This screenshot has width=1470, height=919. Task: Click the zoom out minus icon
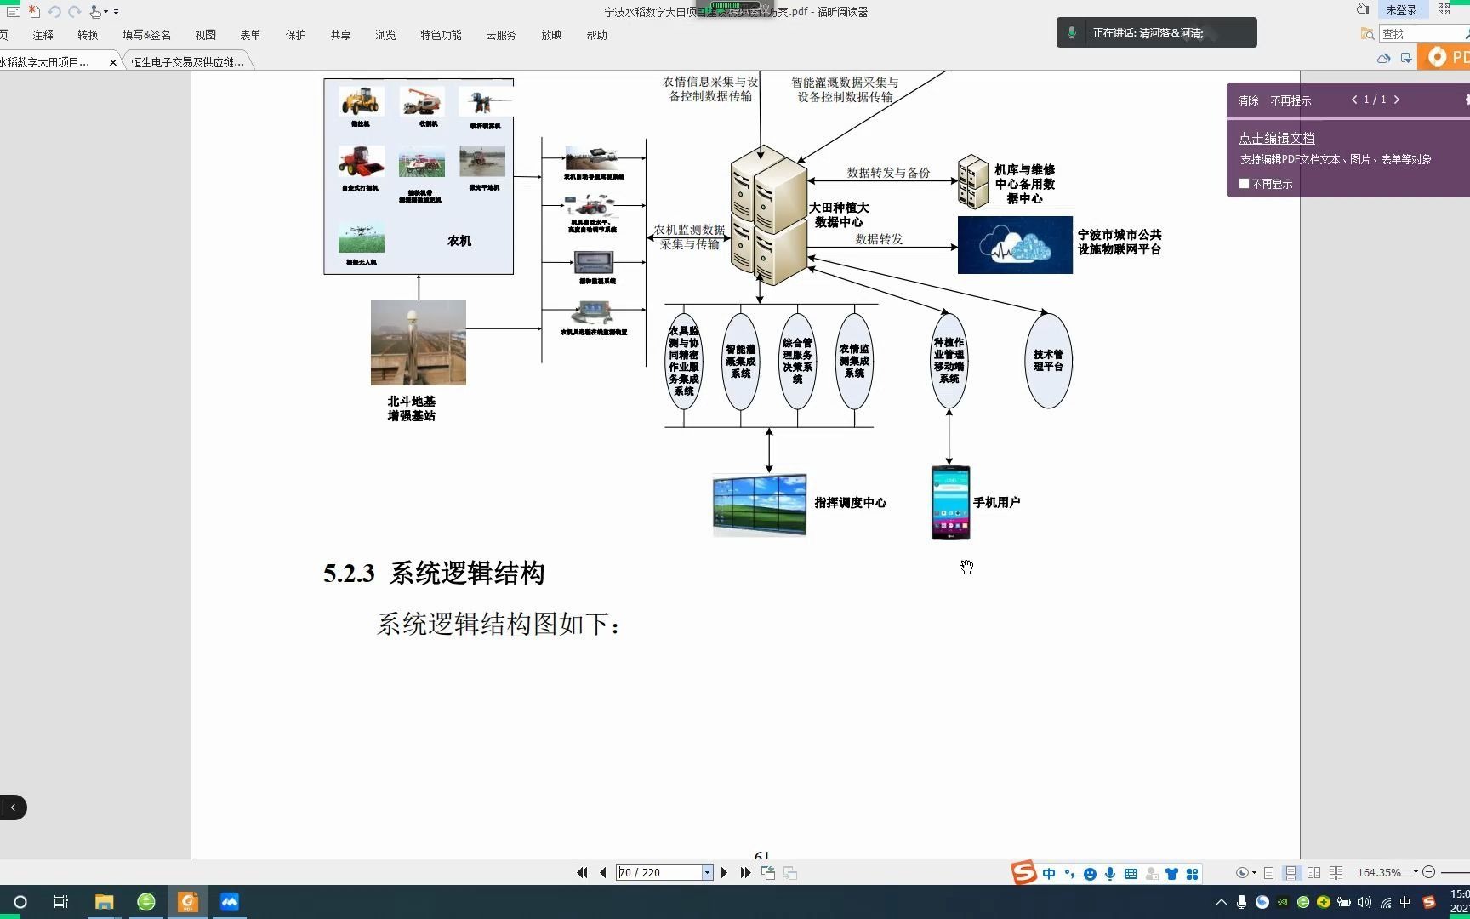coord(1429,872)
